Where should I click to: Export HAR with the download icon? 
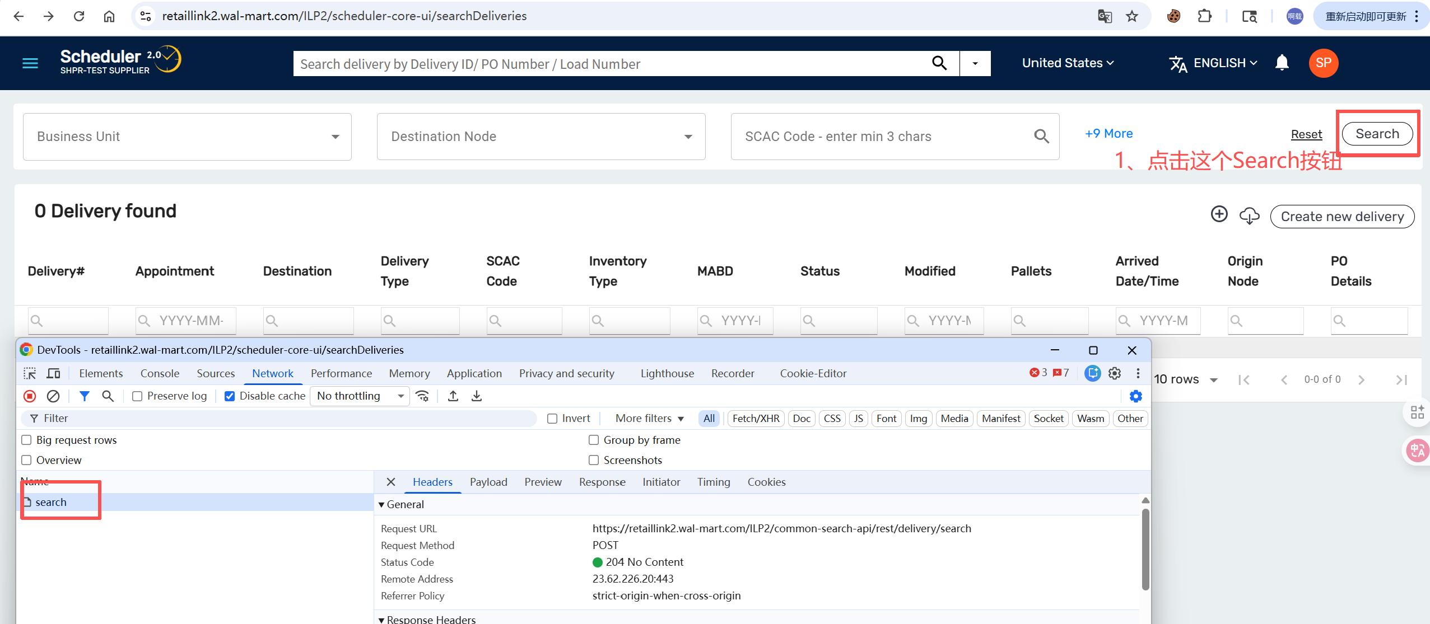[477, 396]
